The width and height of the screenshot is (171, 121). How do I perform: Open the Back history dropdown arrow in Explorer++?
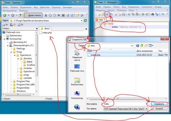pyautogui.click(x=8, y=15)
